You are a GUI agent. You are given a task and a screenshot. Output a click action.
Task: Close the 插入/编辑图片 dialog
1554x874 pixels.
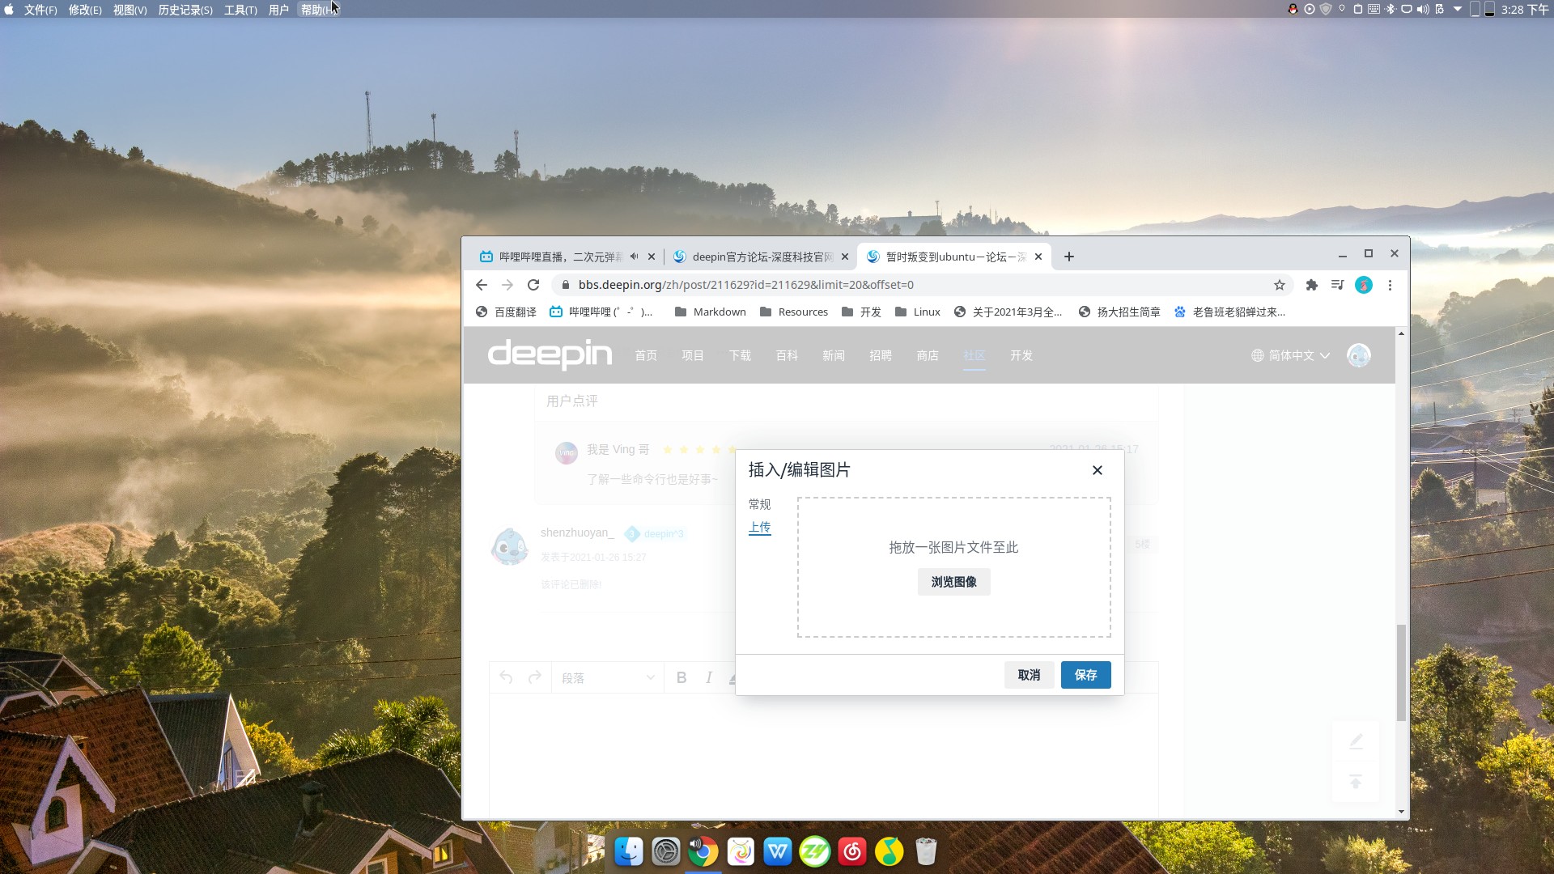pos(1098,470)
